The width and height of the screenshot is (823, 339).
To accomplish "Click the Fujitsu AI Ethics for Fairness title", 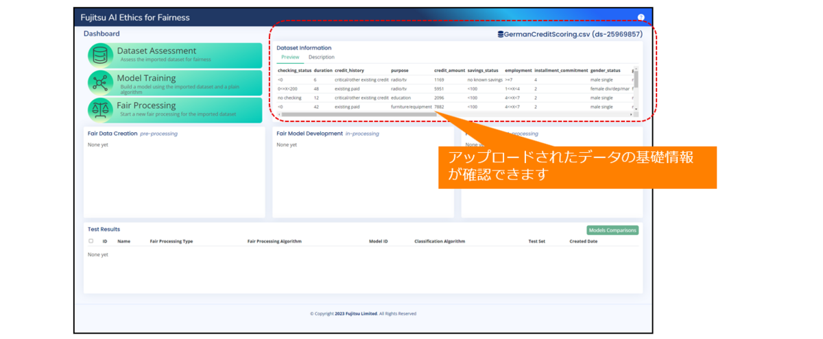I will point(135,17).
